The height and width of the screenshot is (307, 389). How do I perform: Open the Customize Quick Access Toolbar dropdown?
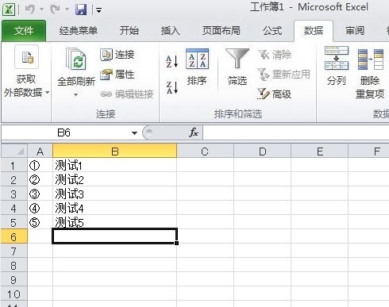pos(98,10)
